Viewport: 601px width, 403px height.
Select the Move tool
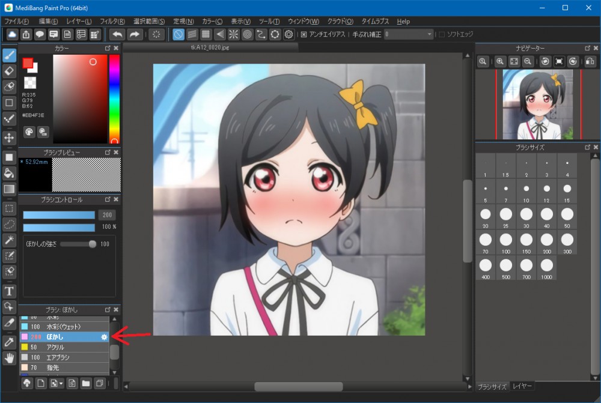(x=9, y=138)
